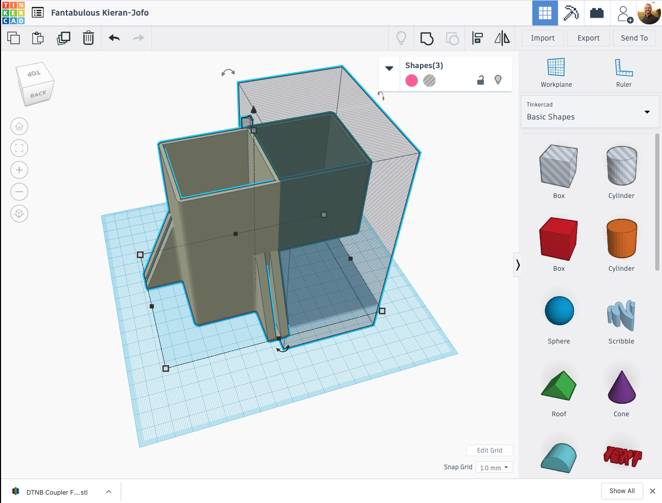Click the Duplicate and repeat icon
Viewport: 662px width, 503px height.
click(x=63, y=38)
